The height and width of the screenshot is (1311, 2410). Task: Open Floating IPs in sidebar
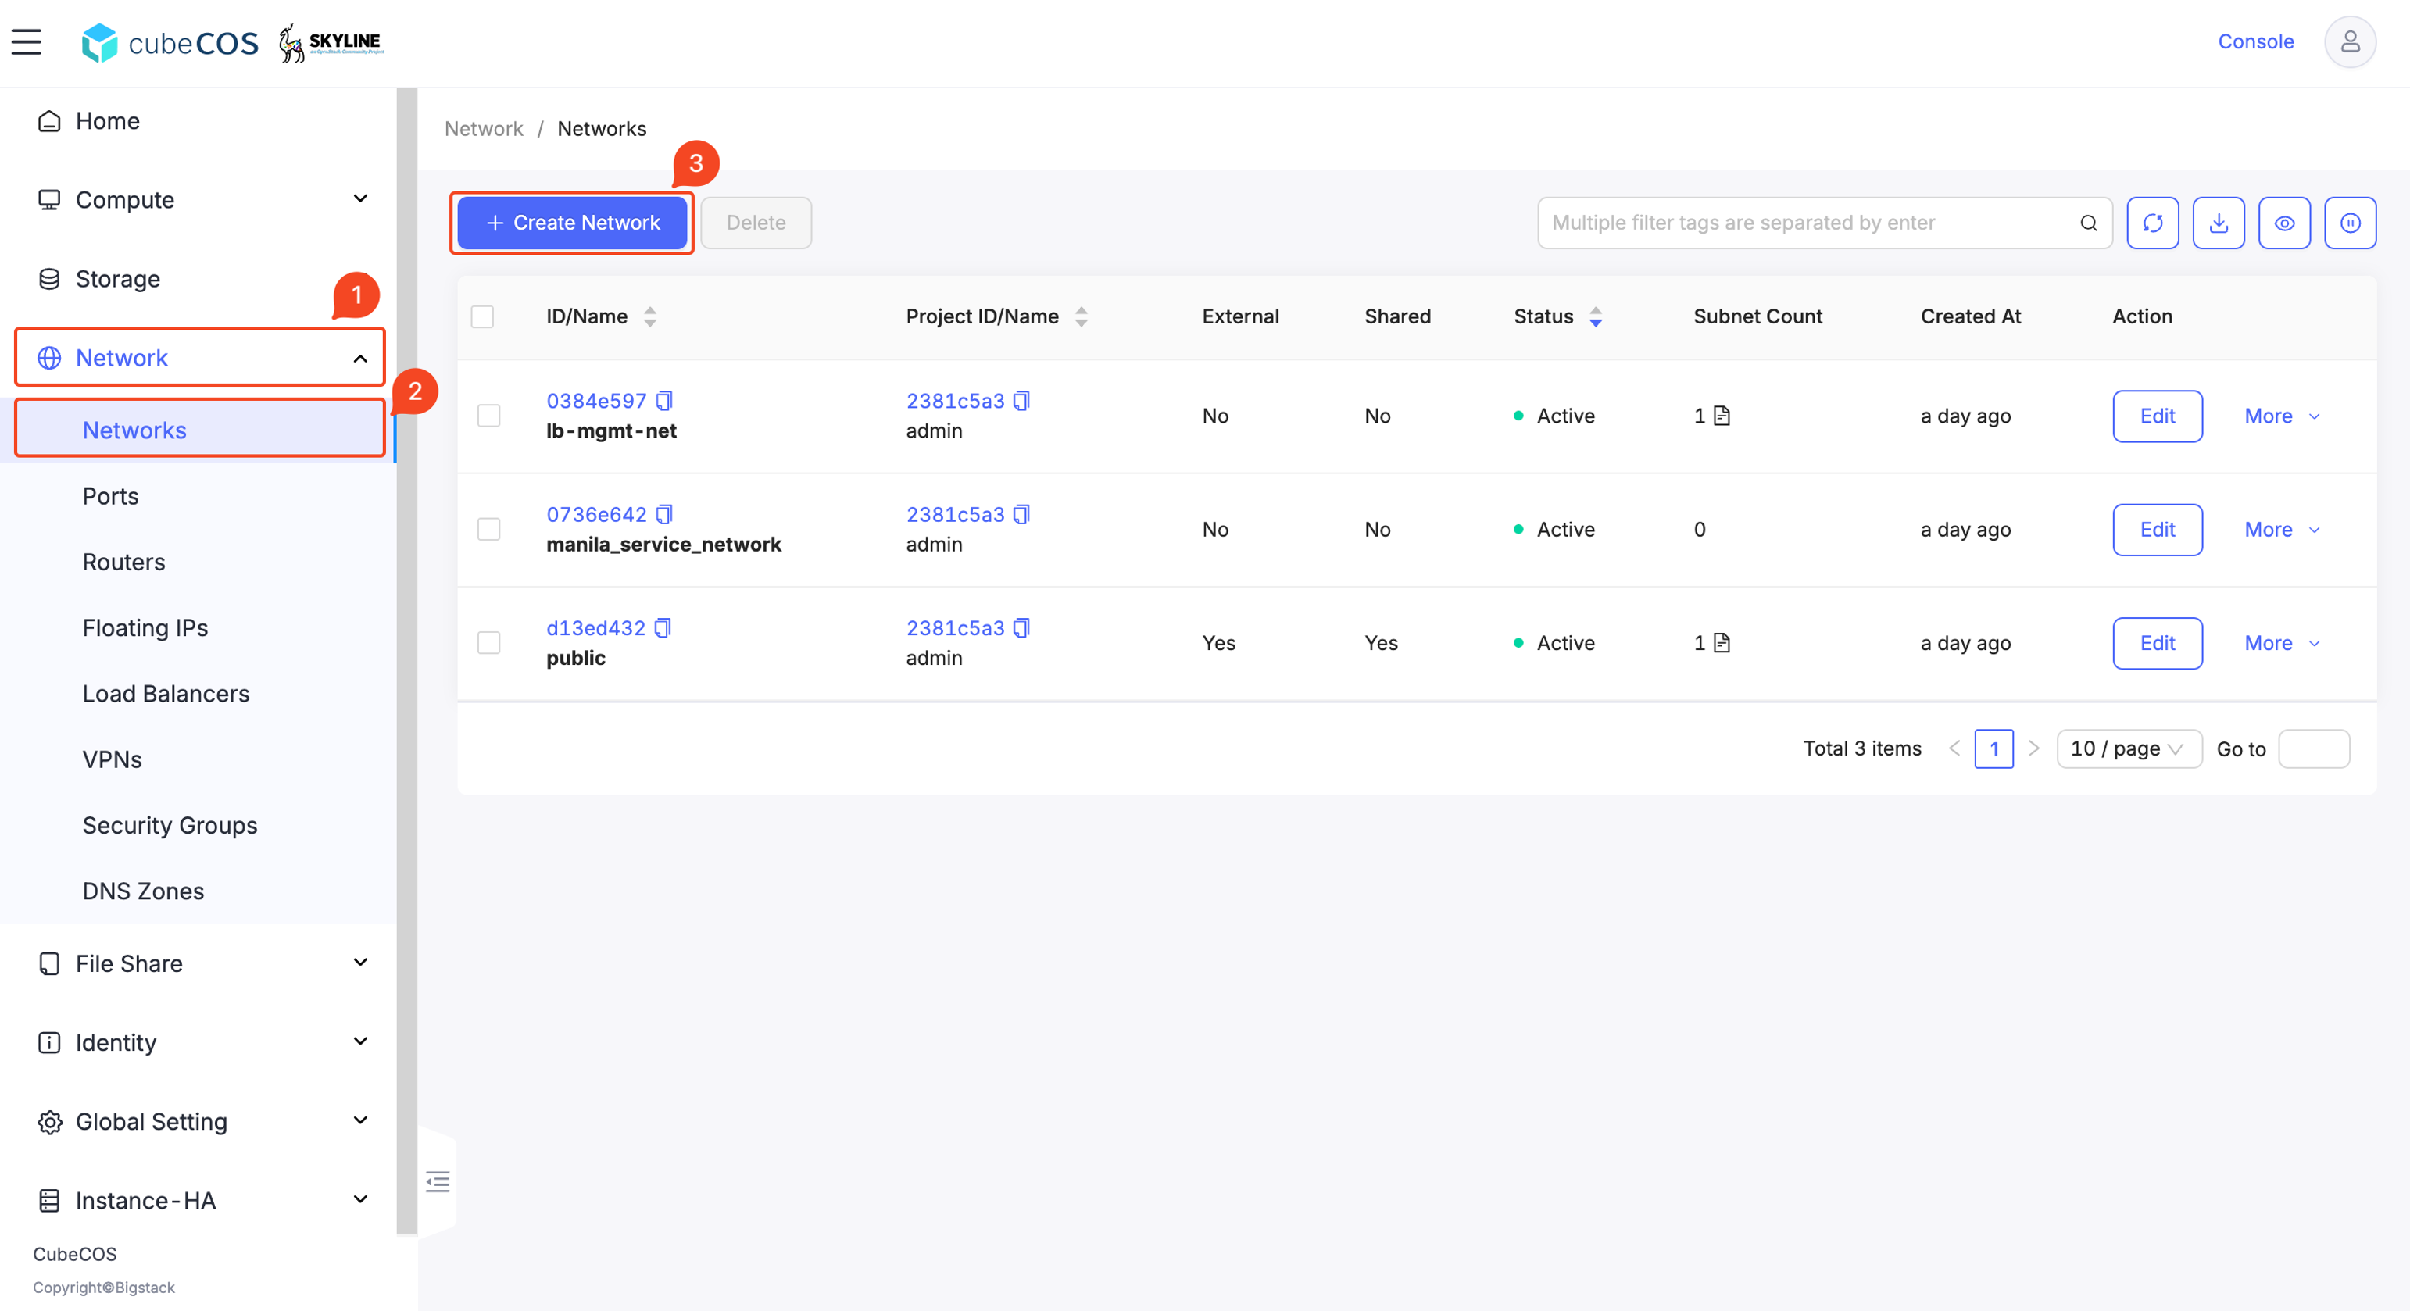pyautogui.click(x=145, y=627)
